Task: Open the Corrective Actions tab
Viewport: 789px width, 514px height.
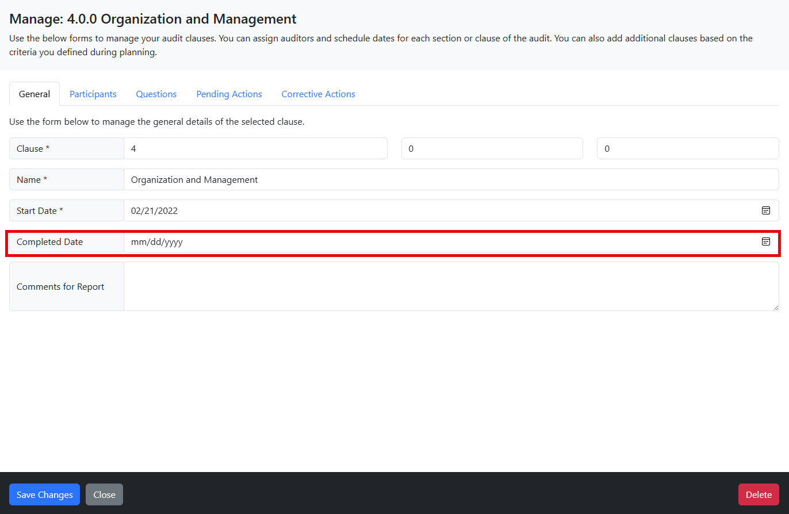Action: (318, 94)
